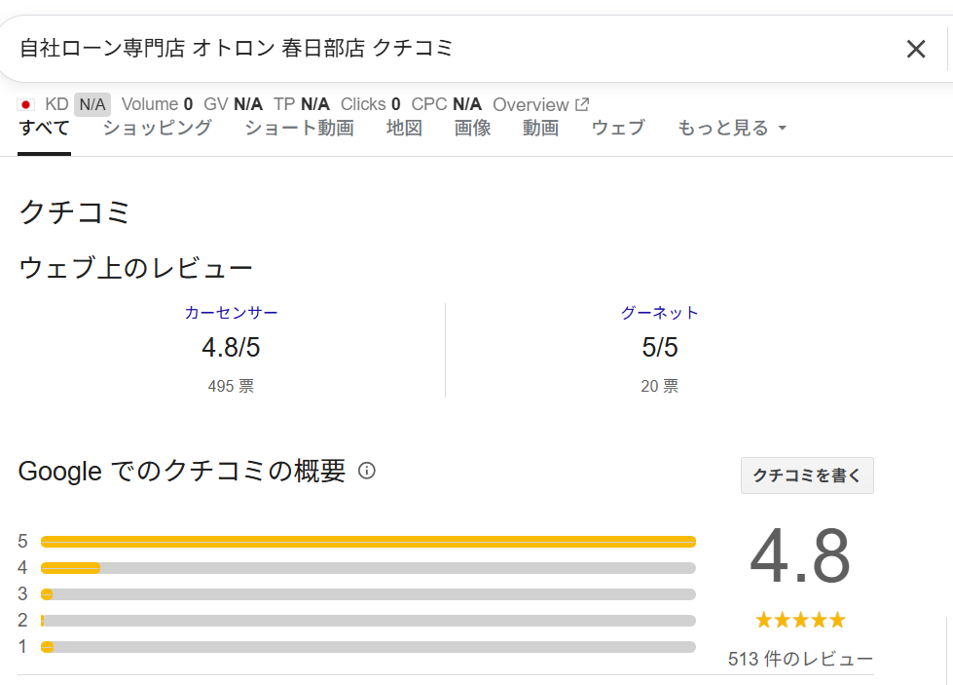Image resolution: width=953 pixels, height=685 pixels.
Task: Expand the もっと見る dropdown
Action: [732, 128]
